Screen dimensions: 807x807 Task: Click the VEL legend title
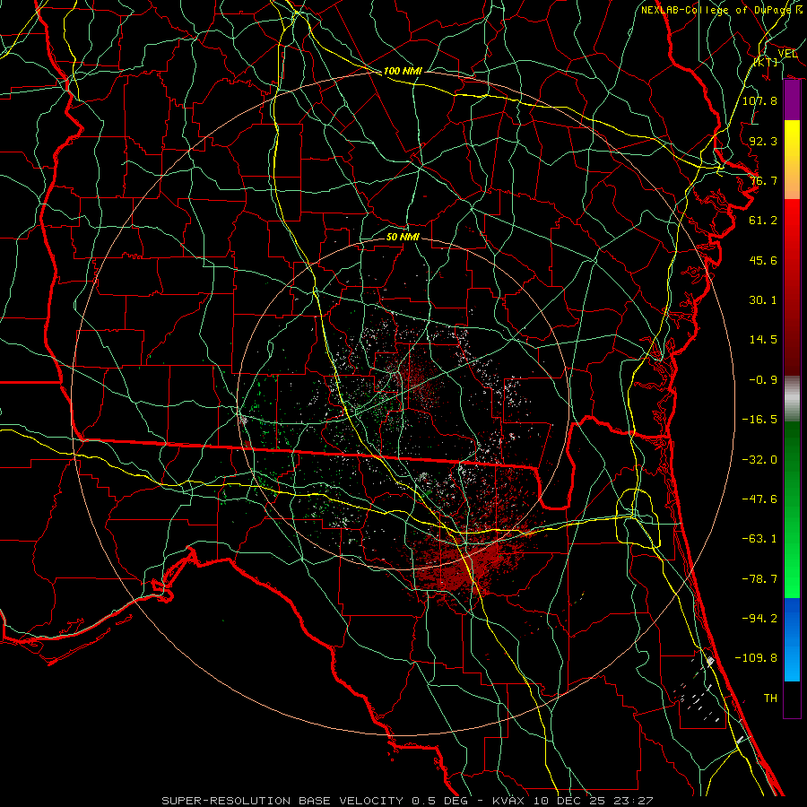pyautogui.click(x=787, y=54)
